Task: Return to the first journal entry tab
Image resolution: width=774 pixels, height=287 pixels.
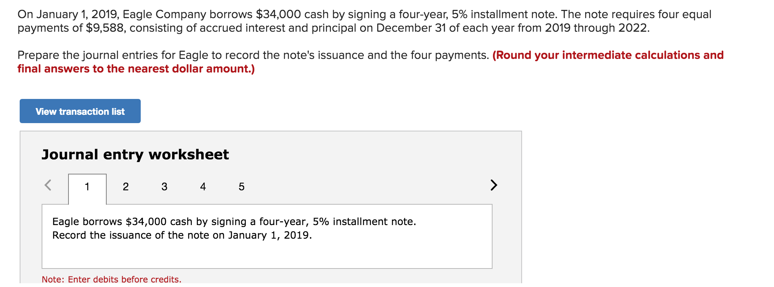Action: click(x=87, y=186)
